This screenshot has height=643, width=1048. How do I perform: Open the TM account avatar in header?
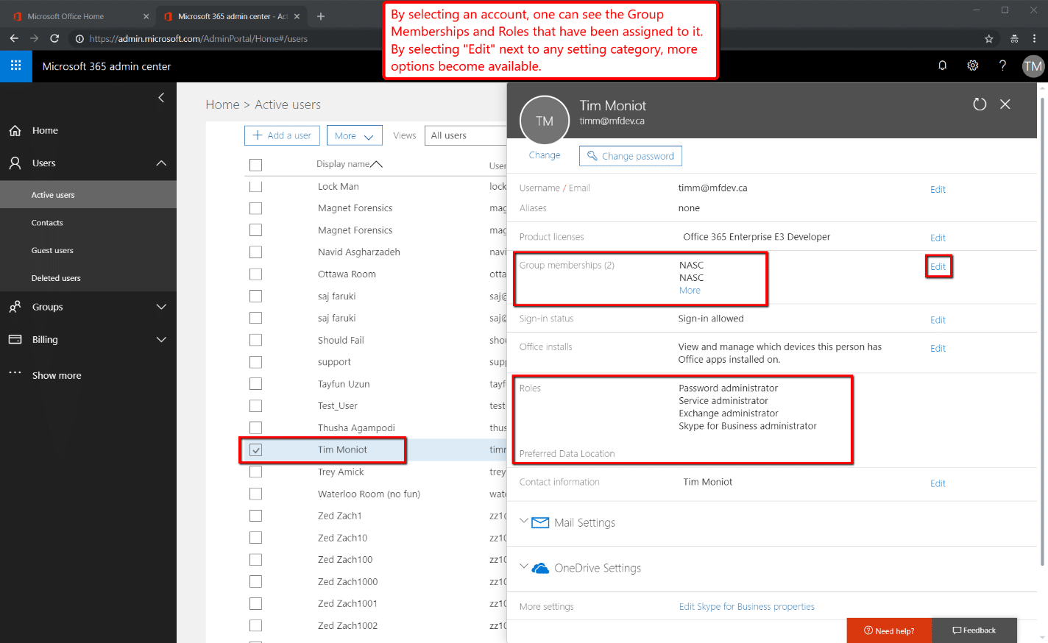(1033, 66)
